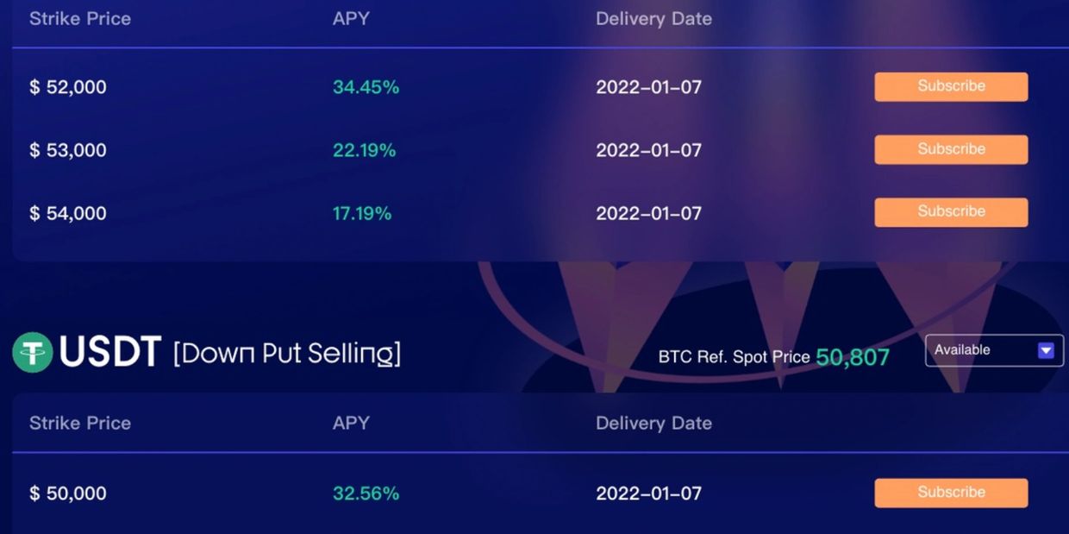The image size is (1069, 534).
Task: Click the APY column header in upper table
Action: [x=351, y=19]
